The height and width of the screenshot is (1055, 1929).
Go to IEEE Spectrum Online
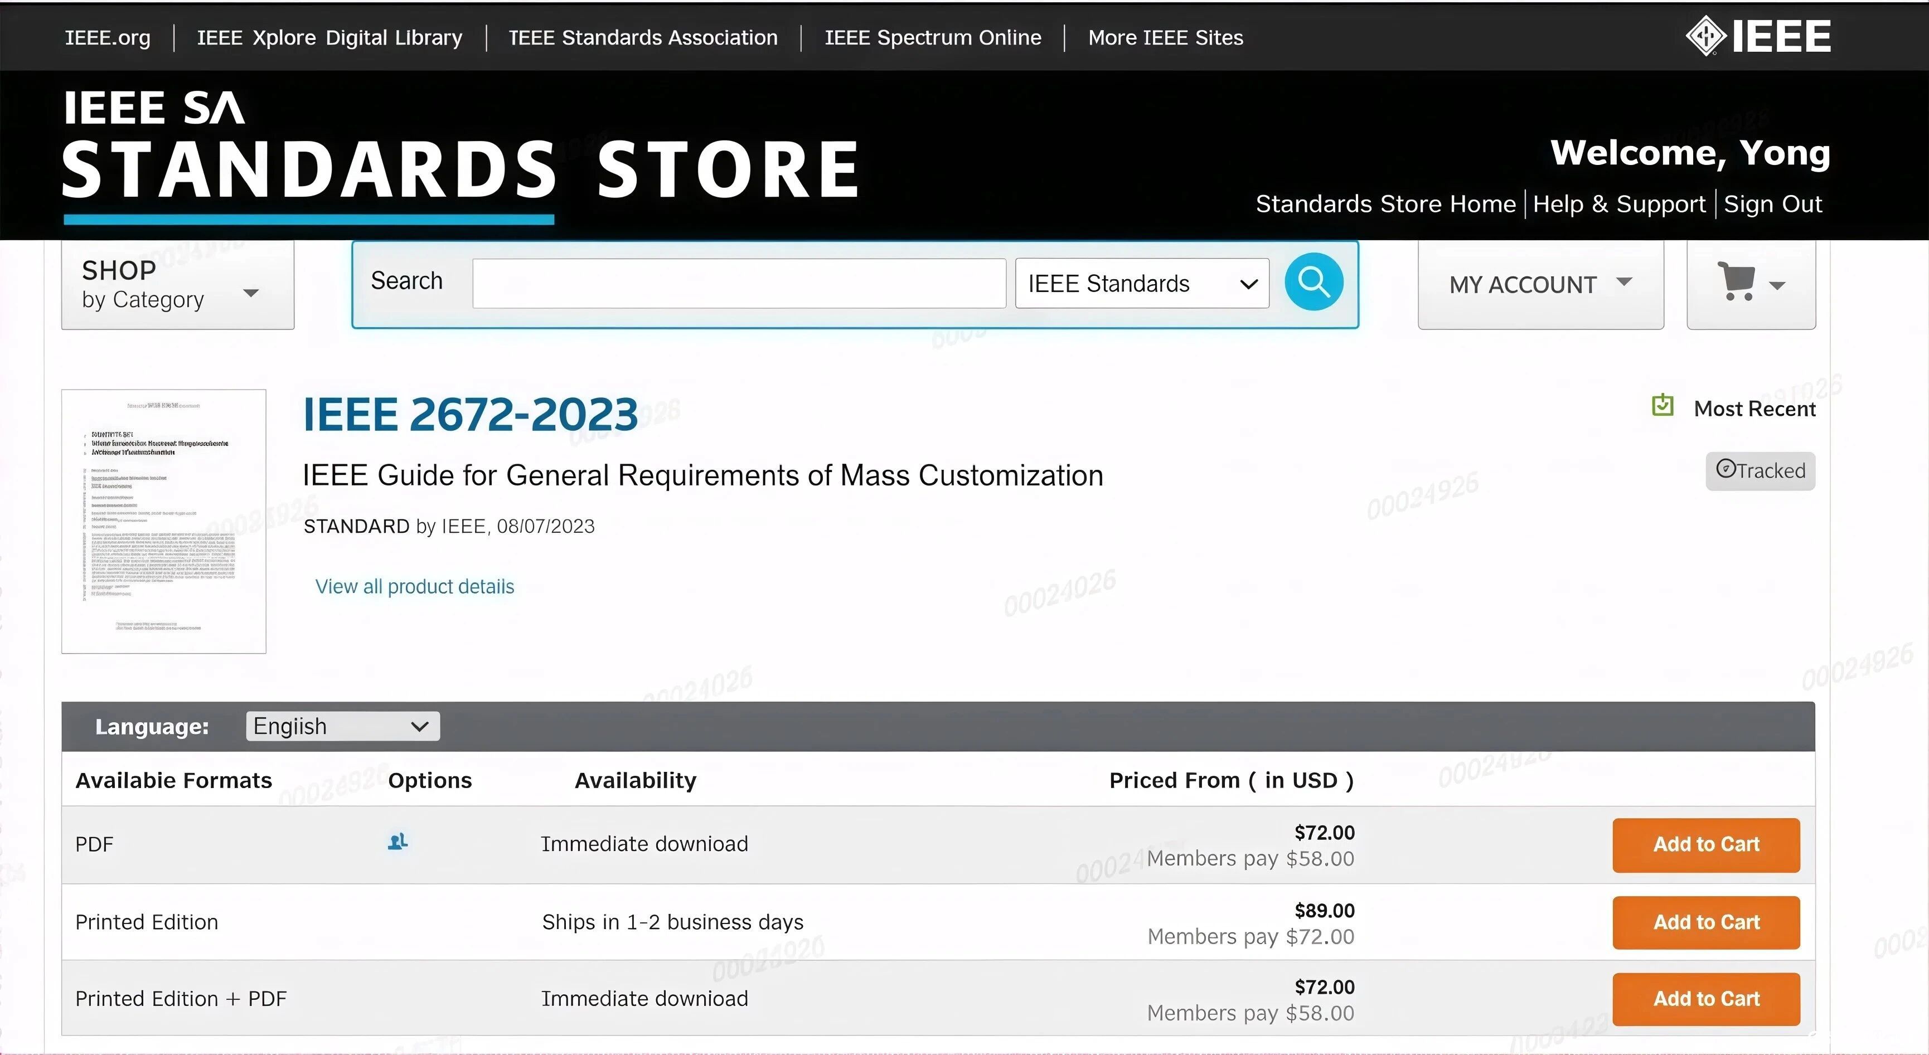(x=932, y=37)
